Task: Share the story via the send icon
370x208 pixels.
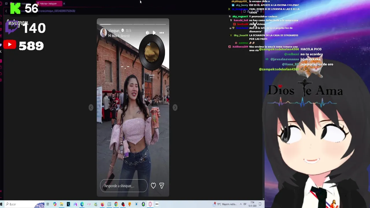Action: click(162, 186)
